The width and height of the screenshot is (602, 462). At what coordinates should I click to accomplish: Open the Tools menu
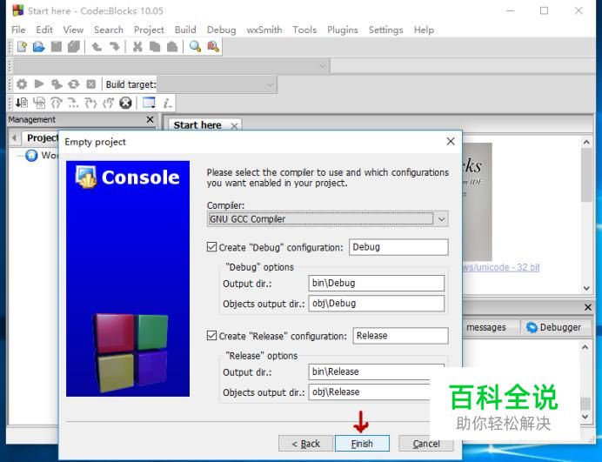[x=304, y=30]
